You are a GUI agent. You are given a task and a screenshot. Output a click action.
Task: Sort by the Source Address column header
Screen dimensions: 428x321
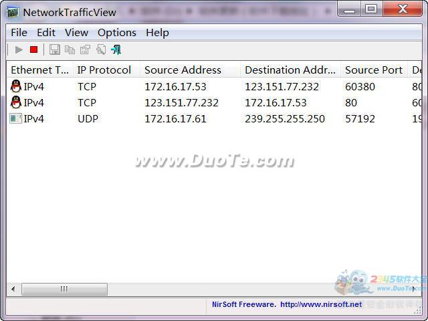coord(190,70)
